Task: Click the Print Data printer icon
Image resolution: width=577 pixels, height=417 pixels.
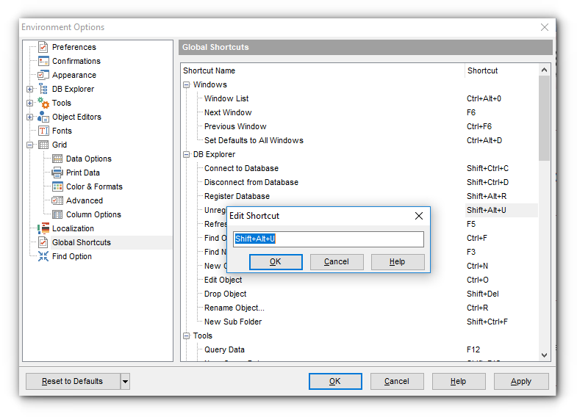Action: point(57,173)
